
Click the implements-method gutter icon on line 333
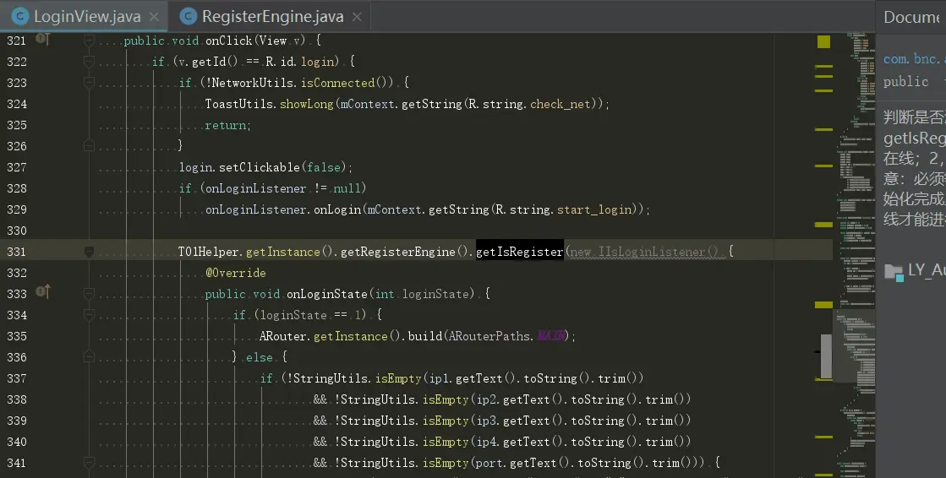(x=42, y=292)
